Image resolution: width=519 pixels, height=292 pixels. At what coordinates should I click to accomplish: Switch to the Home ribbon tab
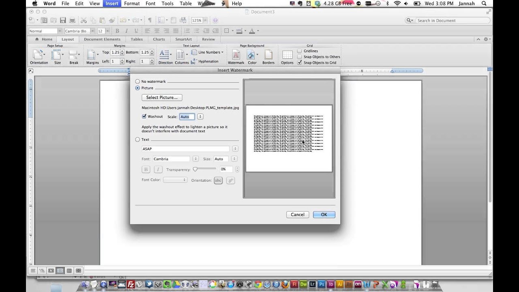[x=44, y=39]
